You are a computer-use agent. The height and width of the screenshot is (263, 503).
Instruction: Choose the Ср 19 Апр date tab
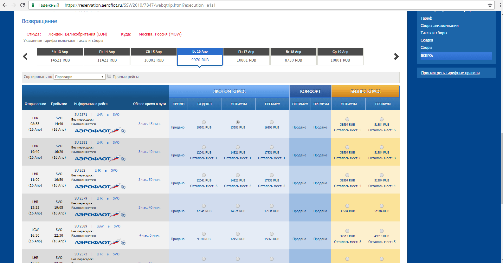point(340,56)
